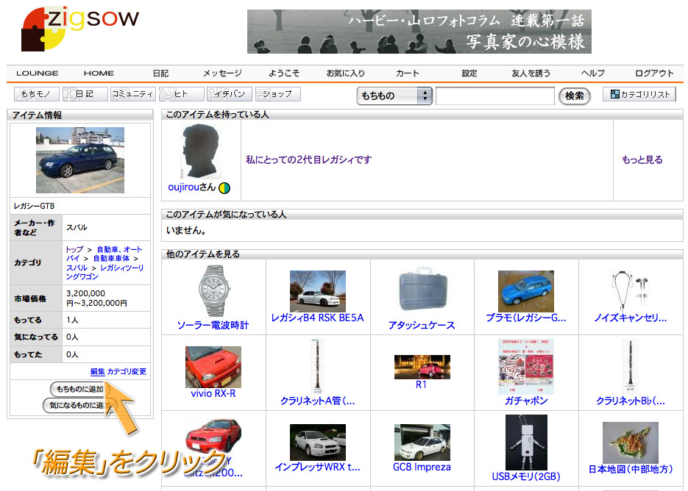Select ようこそ in the navigation bar
The height and width of the screenshot is (491, 688).
[284, 74]
